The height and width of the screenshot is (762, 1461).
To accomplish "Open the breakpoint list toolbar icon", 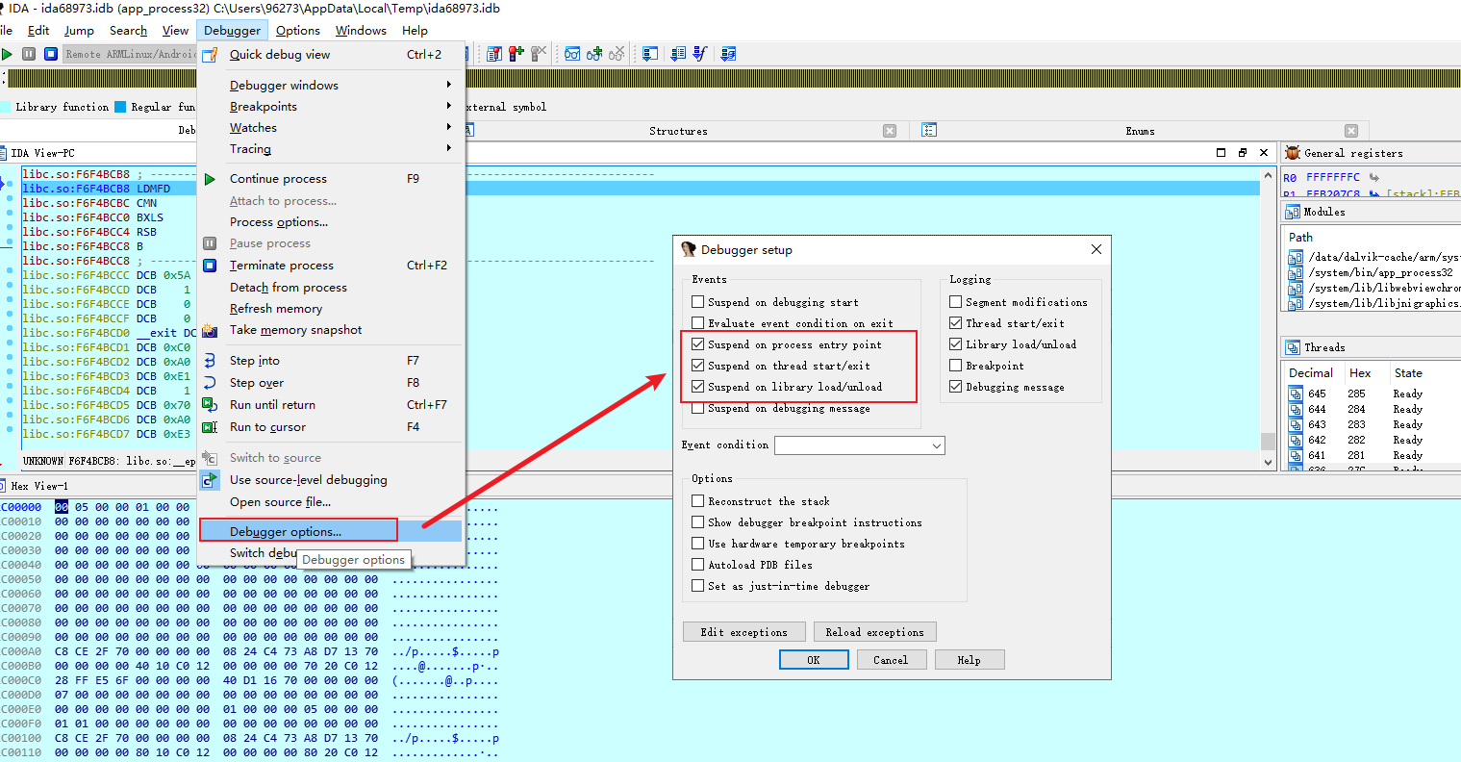I will [x=494, y=54].
